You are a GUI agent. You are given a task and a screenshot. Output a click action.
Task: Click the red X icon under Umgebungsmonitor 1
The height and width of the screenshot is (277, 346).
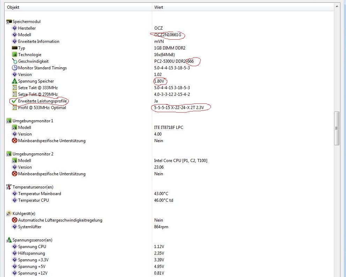(15, 141)
